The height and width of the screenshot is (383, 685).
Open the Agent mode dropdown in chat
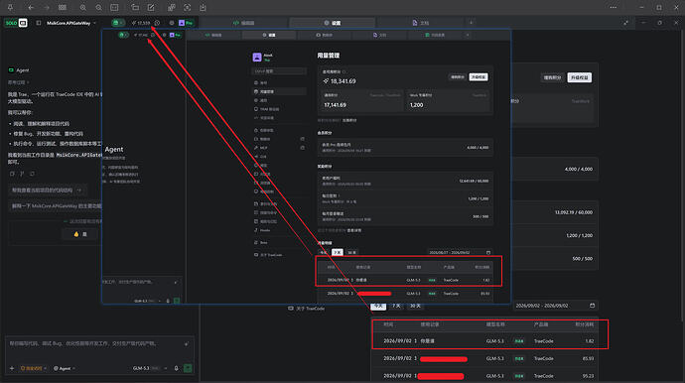65,368
